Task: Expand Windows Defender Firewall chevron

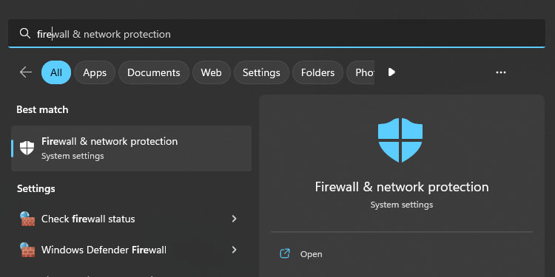Action: 234,250
